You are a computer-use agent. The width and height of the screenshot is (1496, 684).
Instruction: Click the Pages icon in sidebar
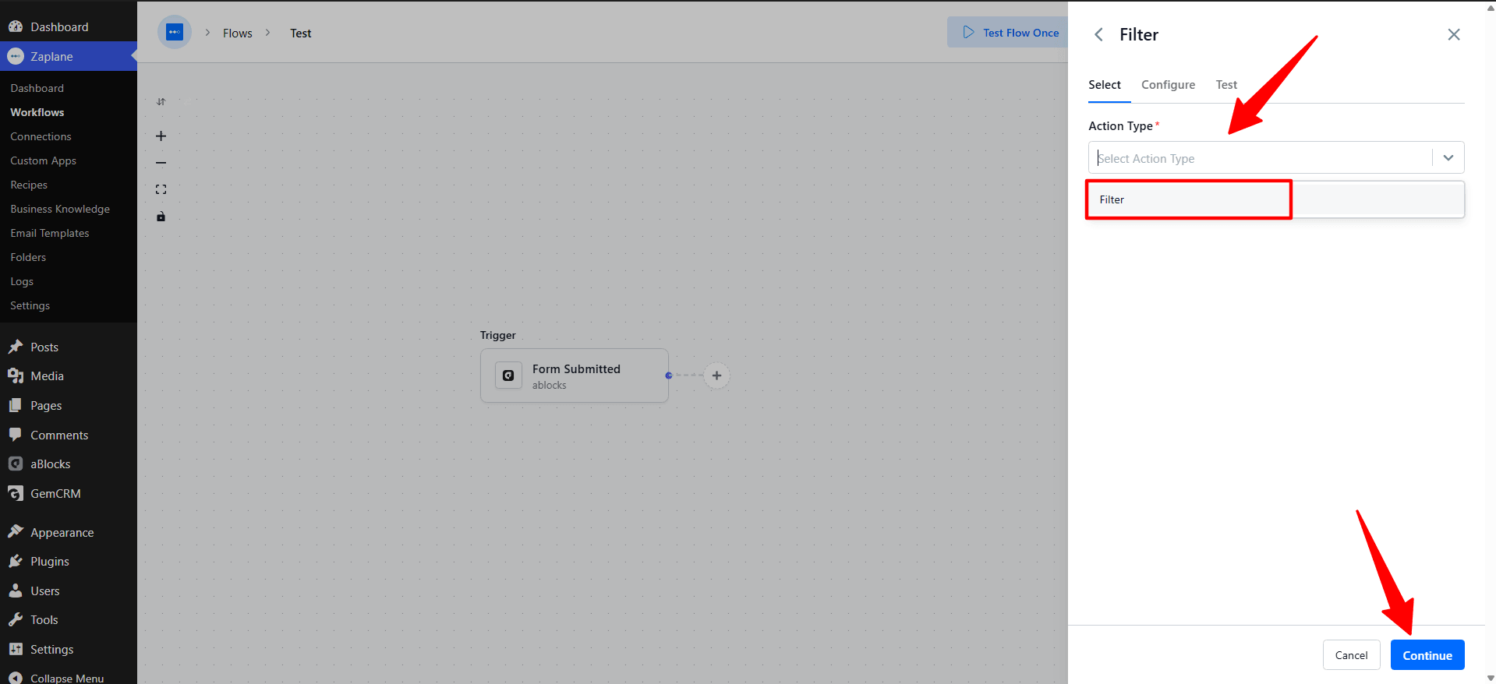click(x=16, y=405)
